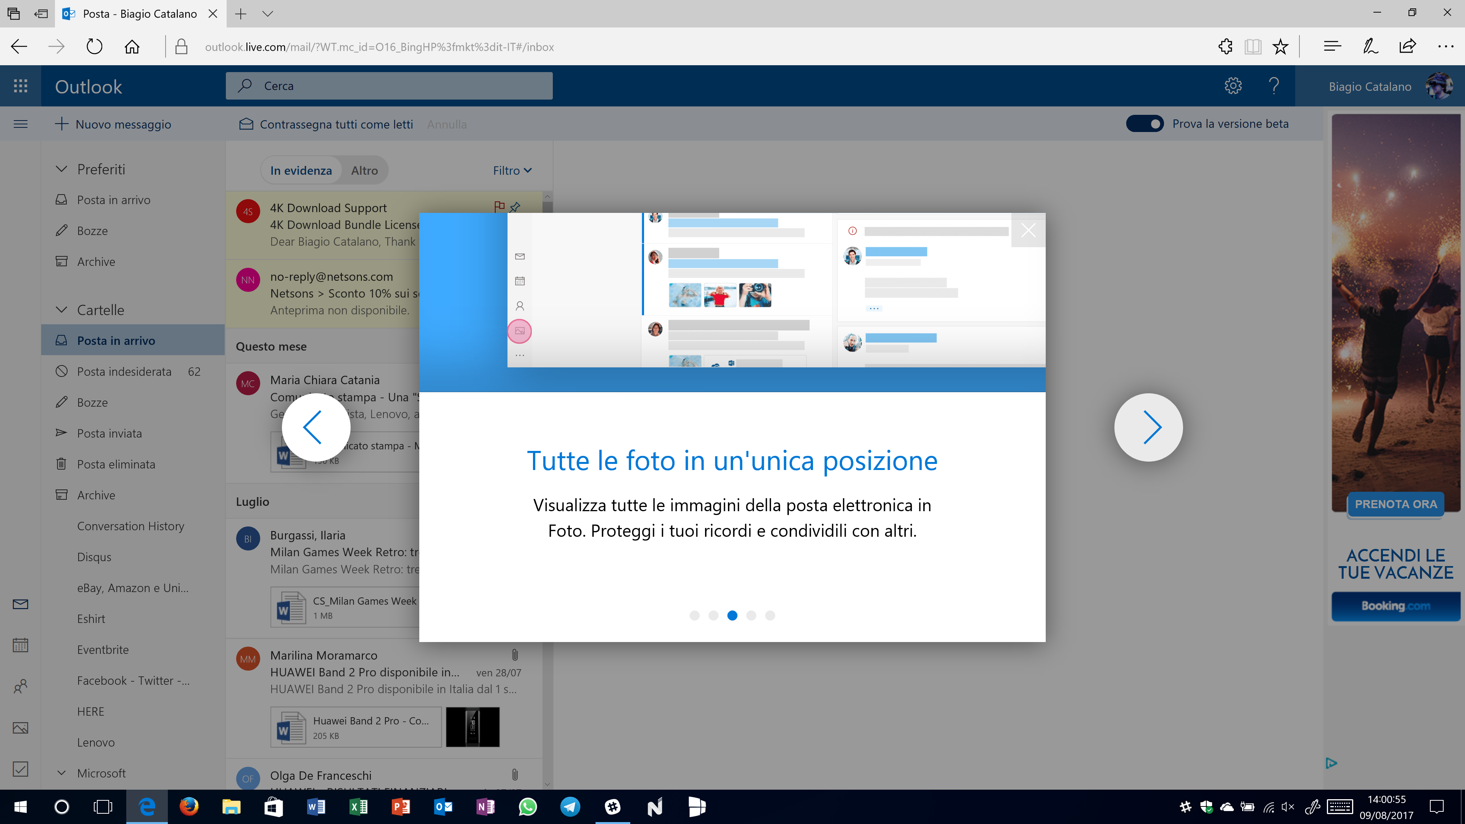
Task: Collapse the folder pane hamburger menu
Action: [21, 124]
